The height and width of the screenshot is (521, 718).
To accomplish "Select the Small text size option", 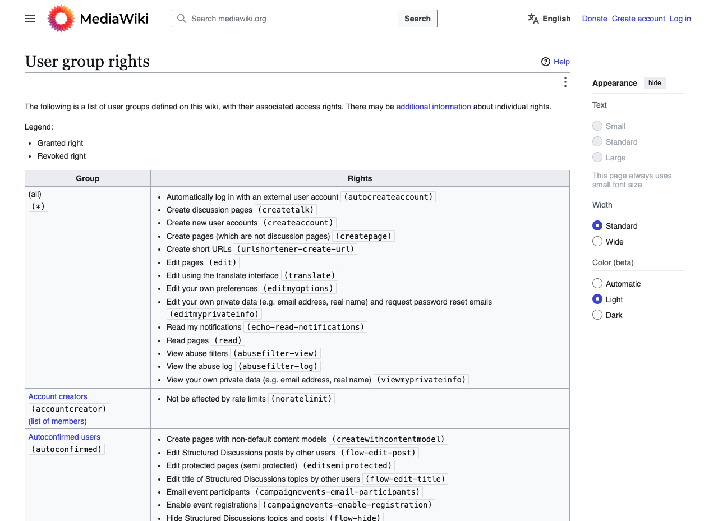I will point(597,126).
